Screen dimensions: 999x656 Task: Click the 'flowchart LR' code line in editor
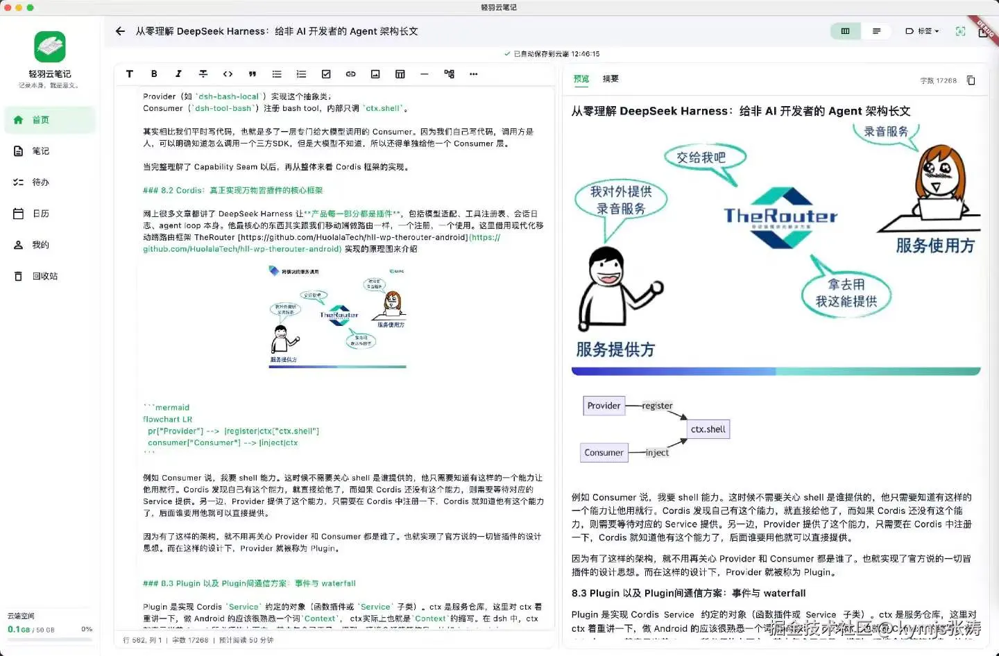[x=168, y=420]
